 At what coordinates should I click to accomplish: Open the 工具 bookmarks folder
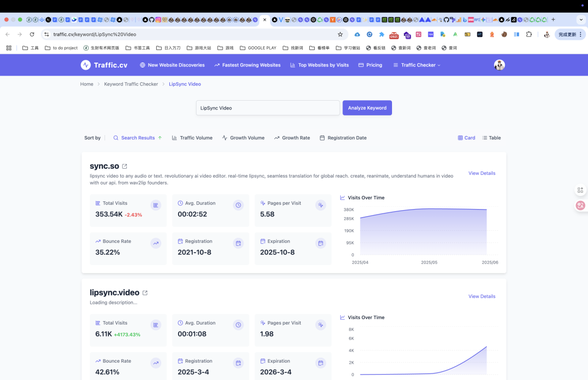click(30, 48)
